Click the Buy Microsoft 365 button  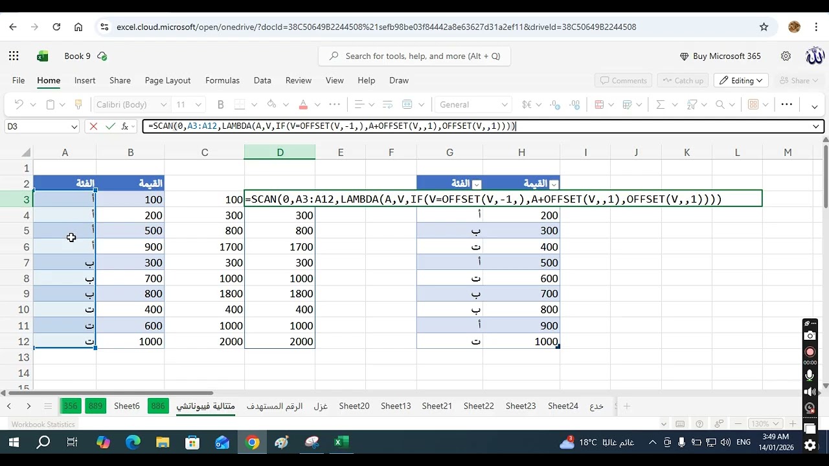pyautogui.click(x=720, y=56)
